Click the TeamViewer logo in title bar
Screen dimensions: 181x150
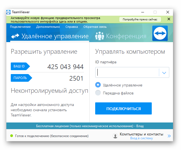[x=9, y=12]
